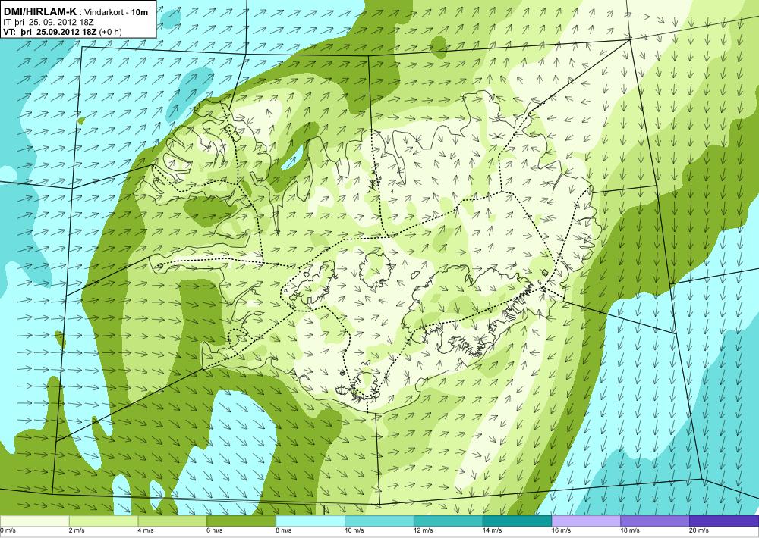Click the 'VT: þri 25.09.2012 18Z (+0 h)' line

[x=63, y=31]
